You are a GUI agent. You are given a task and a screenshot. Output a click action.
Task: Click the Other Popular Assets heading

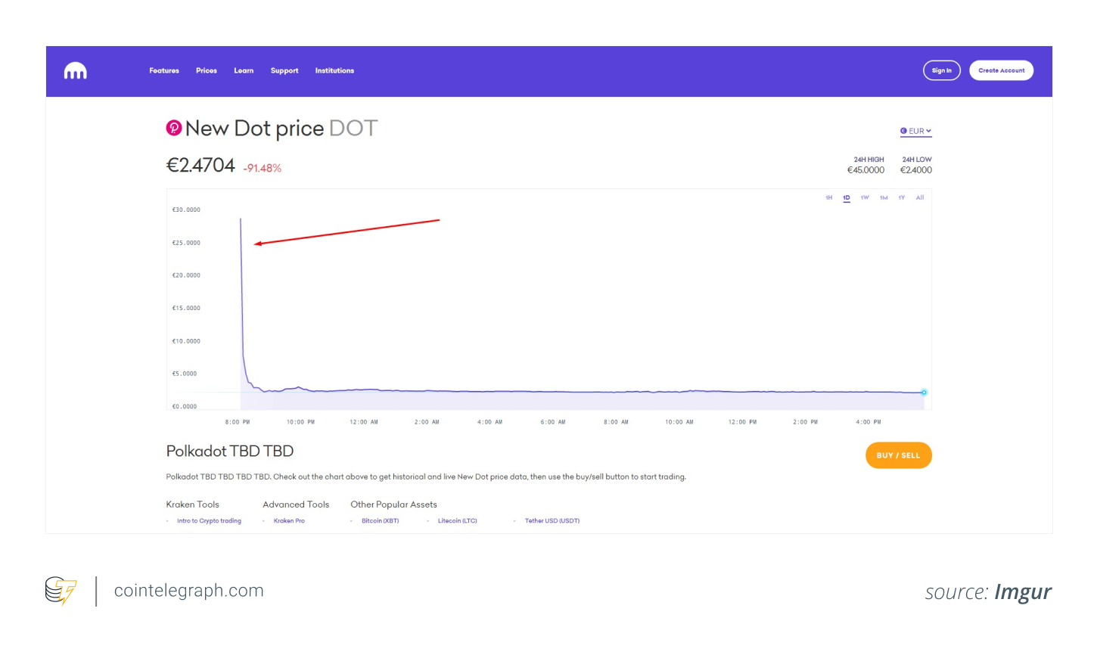pyautogui.click(x=393, y=505)
